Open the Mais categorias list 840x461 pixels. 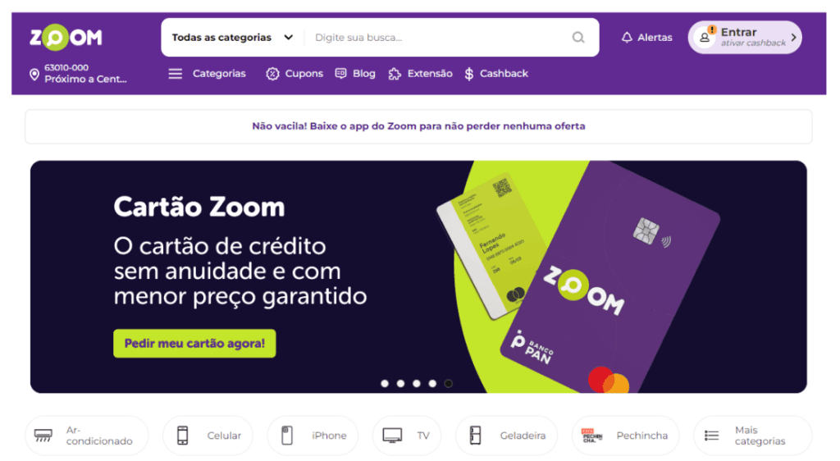pos(753,436)
